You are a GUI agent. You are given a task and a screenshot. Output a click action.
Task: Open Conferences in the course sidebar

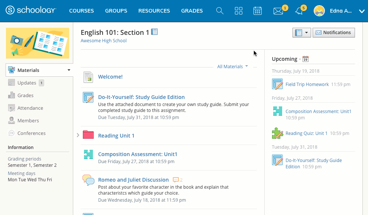click(32, 133)
